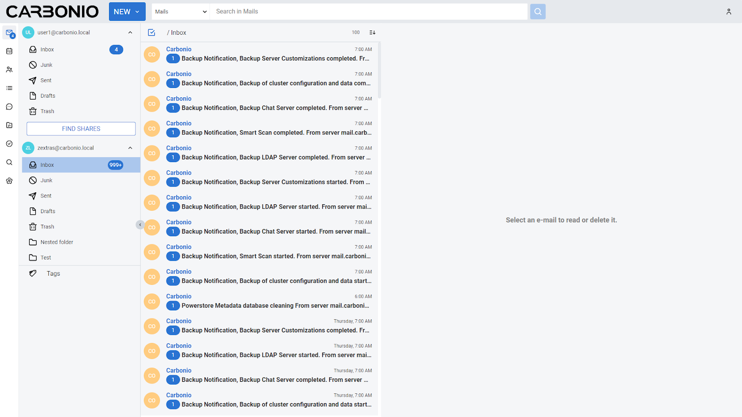
Task: Click the / Inbox breadcrumb label
Action: click(x=177, y=32)
